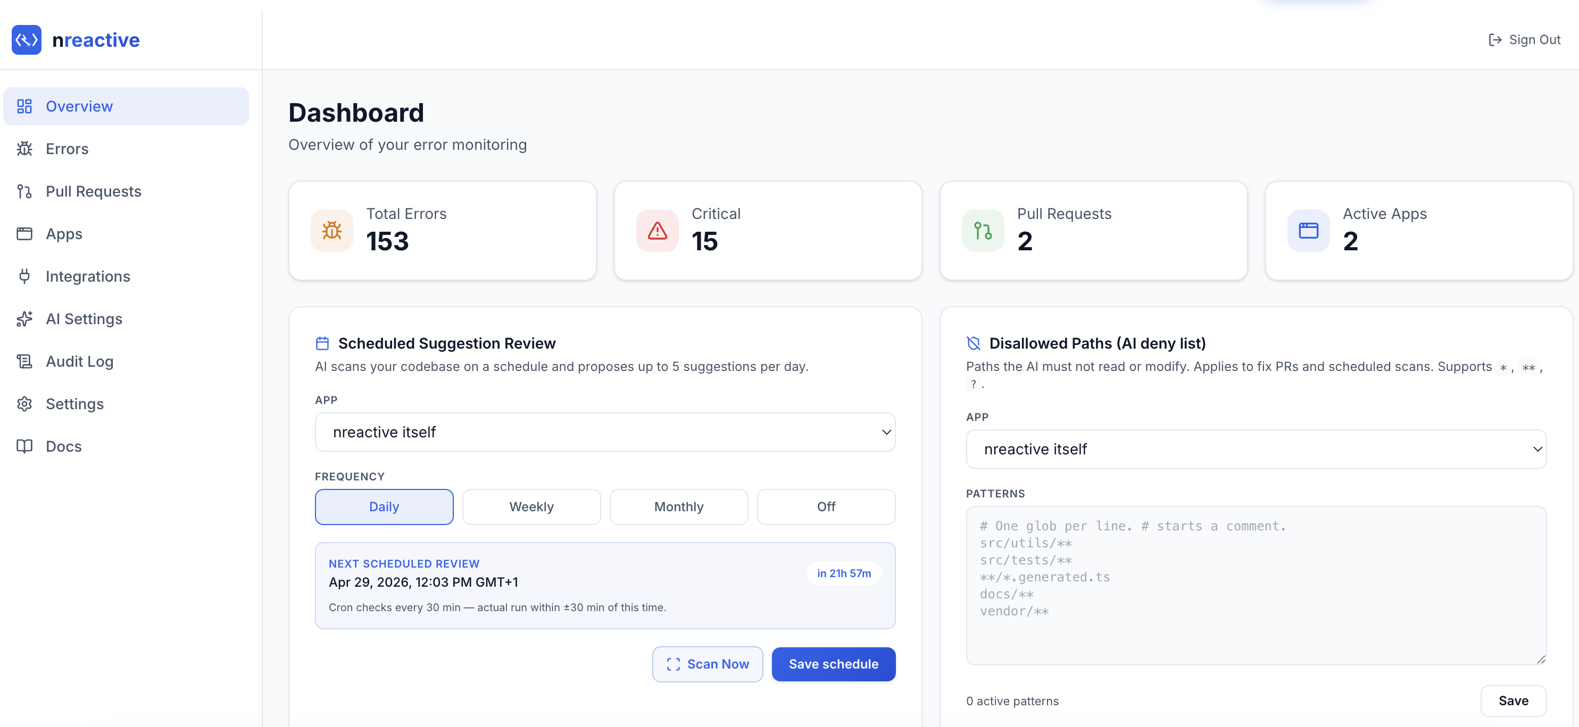Screen dimensions: 1579x727
Task: Click the Total Errors 153 card
Action: point(443,231)
